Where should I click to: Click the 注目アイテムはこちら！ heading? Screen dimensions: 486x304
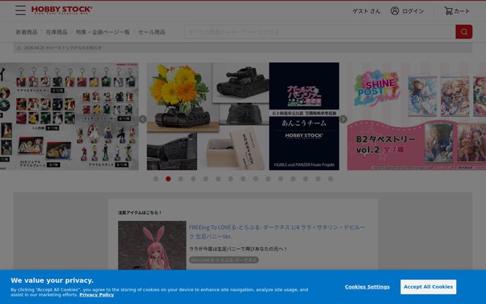pyautogui.click(x=140, y=213)
